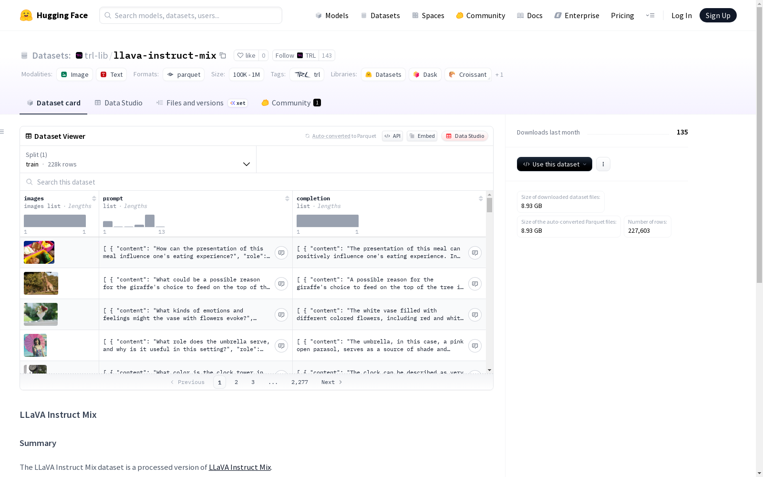Switch to the Dataset card tab
Screen dimensions: 763x477
point(53,103)
